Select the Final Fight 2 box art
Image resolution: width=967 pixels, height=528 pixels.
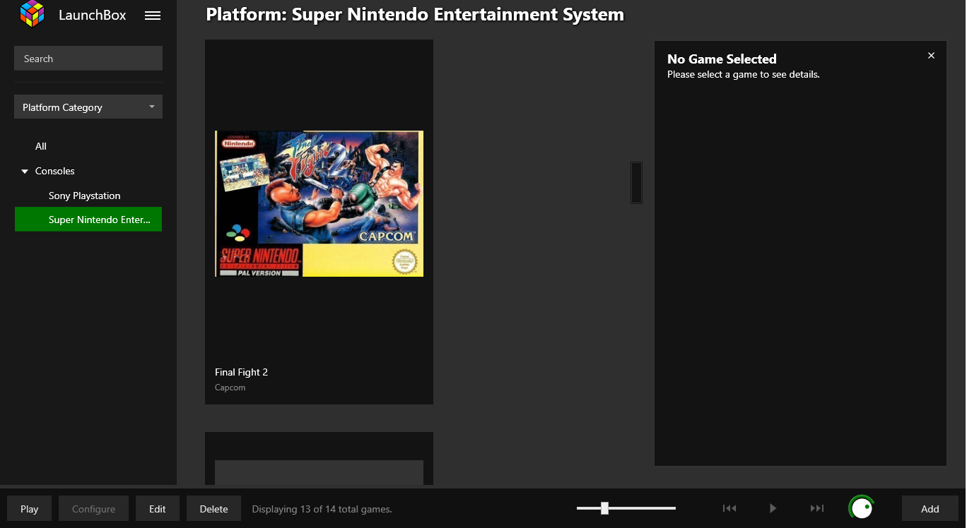coord(319,203)
